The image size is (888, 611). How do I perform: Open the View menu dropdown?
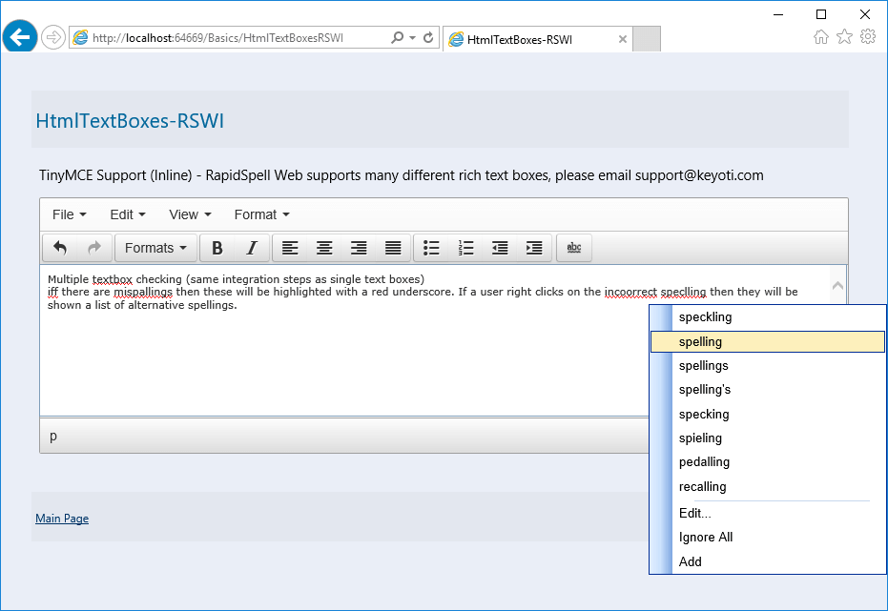188,214
